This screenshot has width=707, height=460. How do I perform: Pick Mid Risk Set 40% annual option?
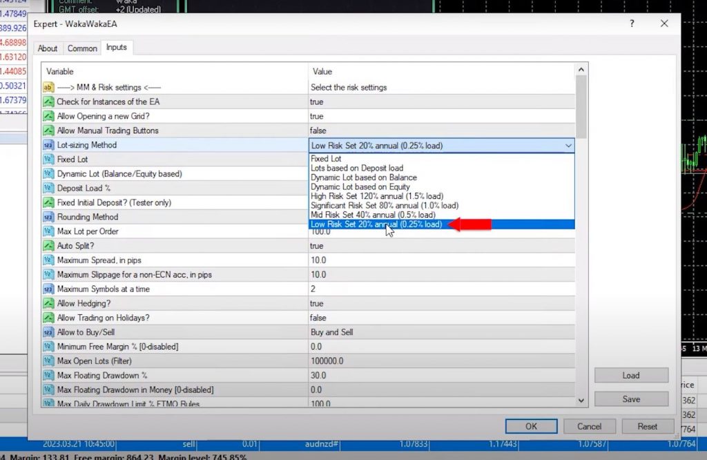coord(374,215)
